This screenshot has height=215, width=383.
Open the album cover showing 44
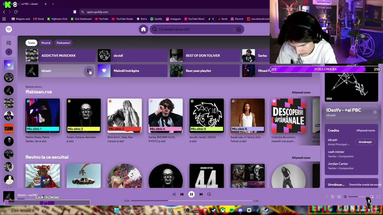tap(206, 176)
